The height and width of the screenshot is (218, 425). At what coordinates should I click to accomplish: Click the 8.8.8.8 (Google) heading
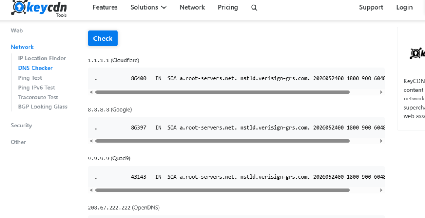(x=110, y=110)
